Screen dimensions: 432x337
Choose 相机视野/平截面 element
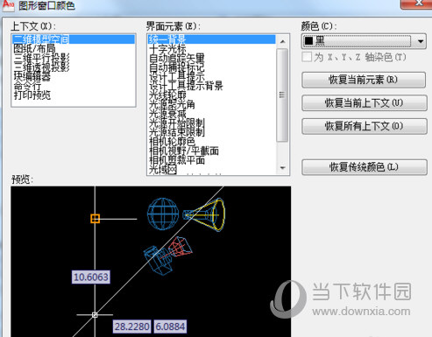184,151
